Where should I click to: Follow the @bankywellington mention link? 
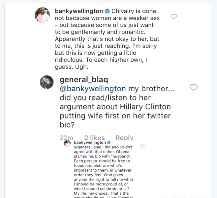[93, 89]
